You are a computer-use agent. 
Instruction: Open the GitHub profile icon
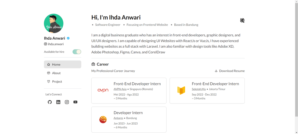pos(50,102)
